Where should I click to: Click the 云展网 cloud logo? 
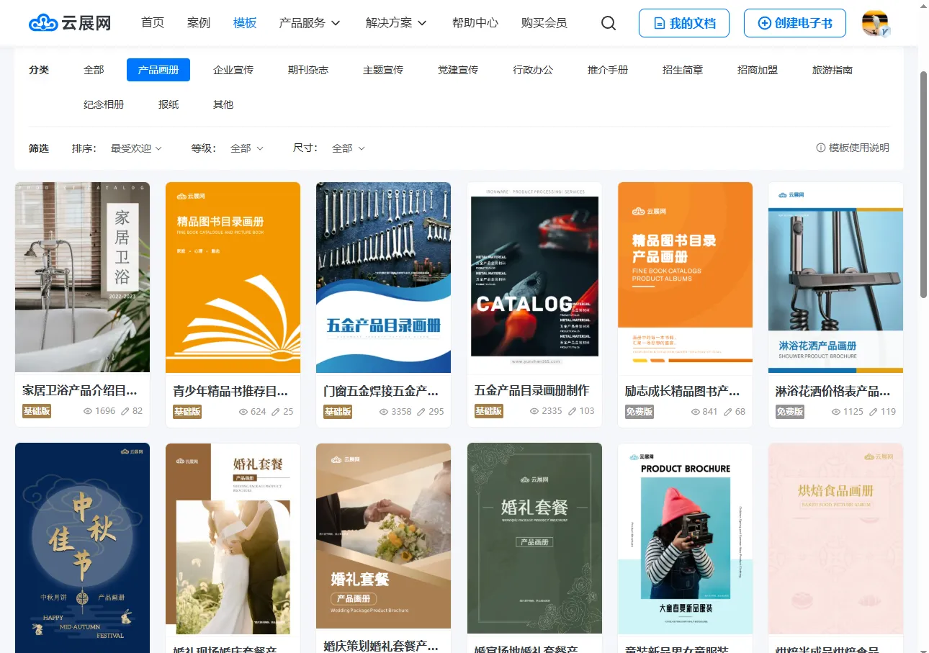click(x=70, y=23)
